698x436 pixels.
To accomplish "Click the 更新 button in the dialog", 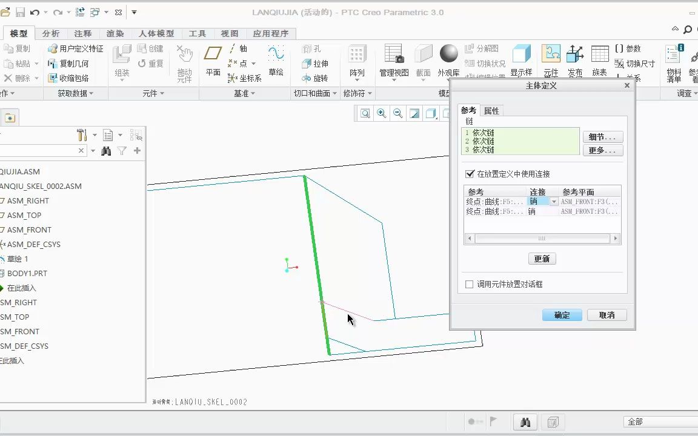I will pos(541,259).
